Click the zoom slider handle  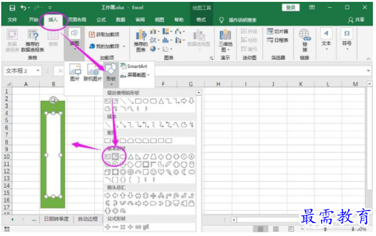click(325, 229)
